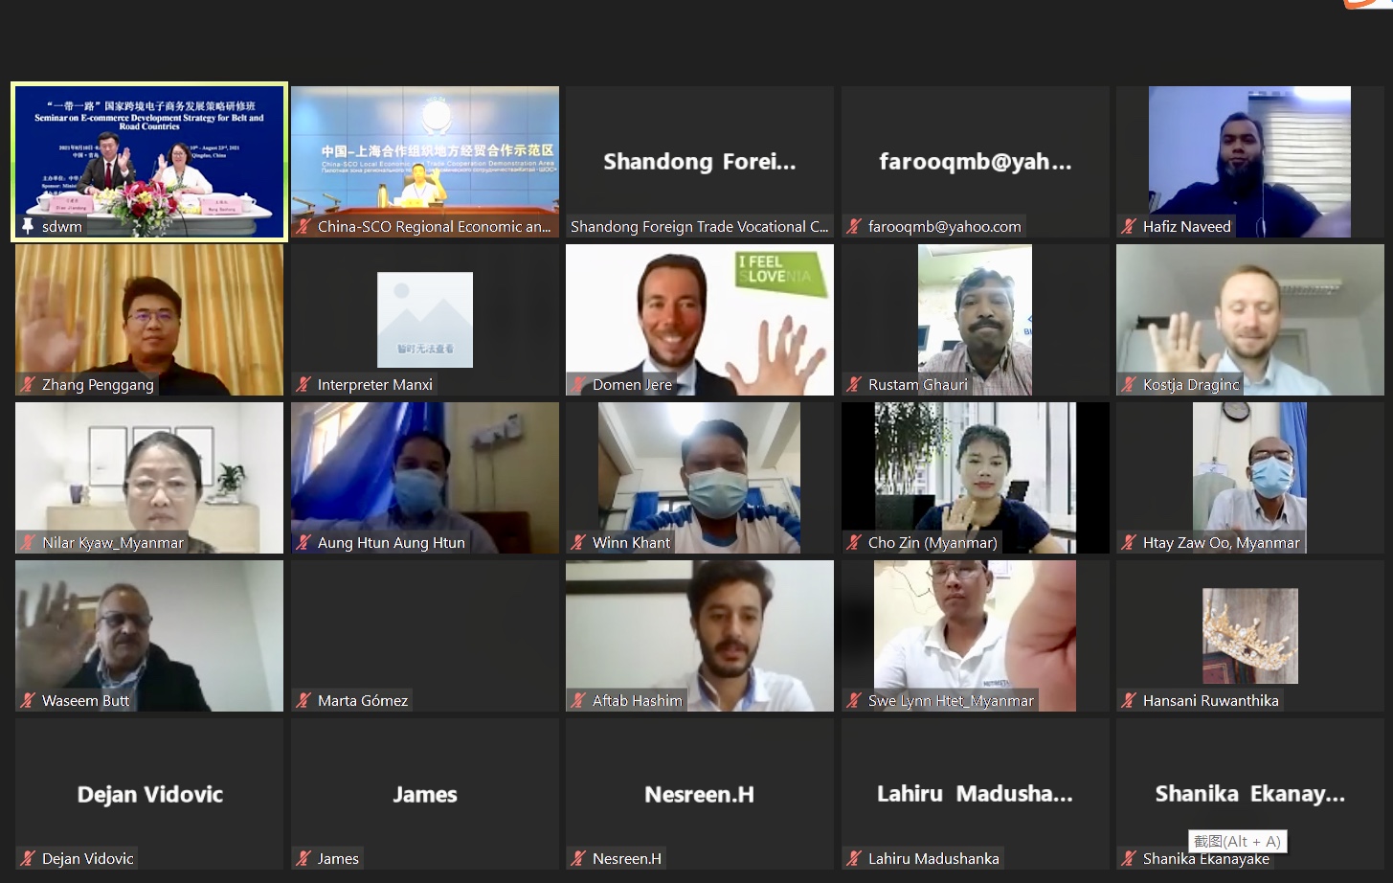Click muted mic icon for Interpreter Manxi

coord(303,385)
